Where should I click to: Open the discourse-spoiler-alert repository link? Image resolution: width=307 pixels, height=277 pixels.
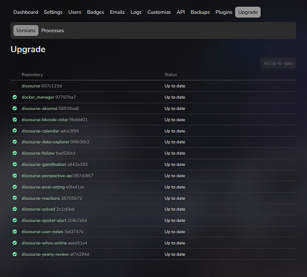click(44, 220)
